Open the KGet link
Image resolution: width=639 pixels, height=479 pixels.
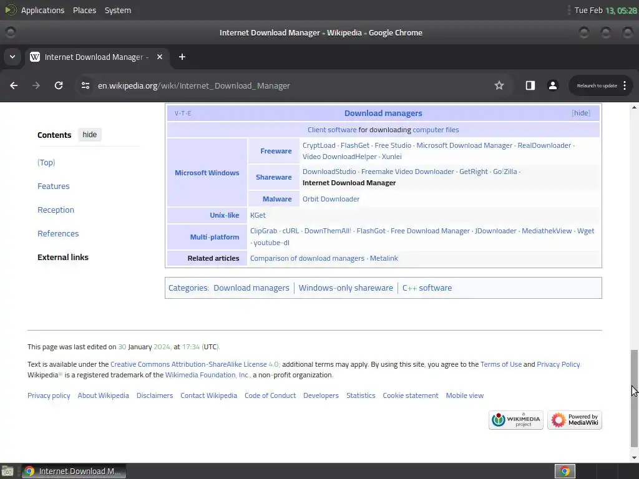258,215
